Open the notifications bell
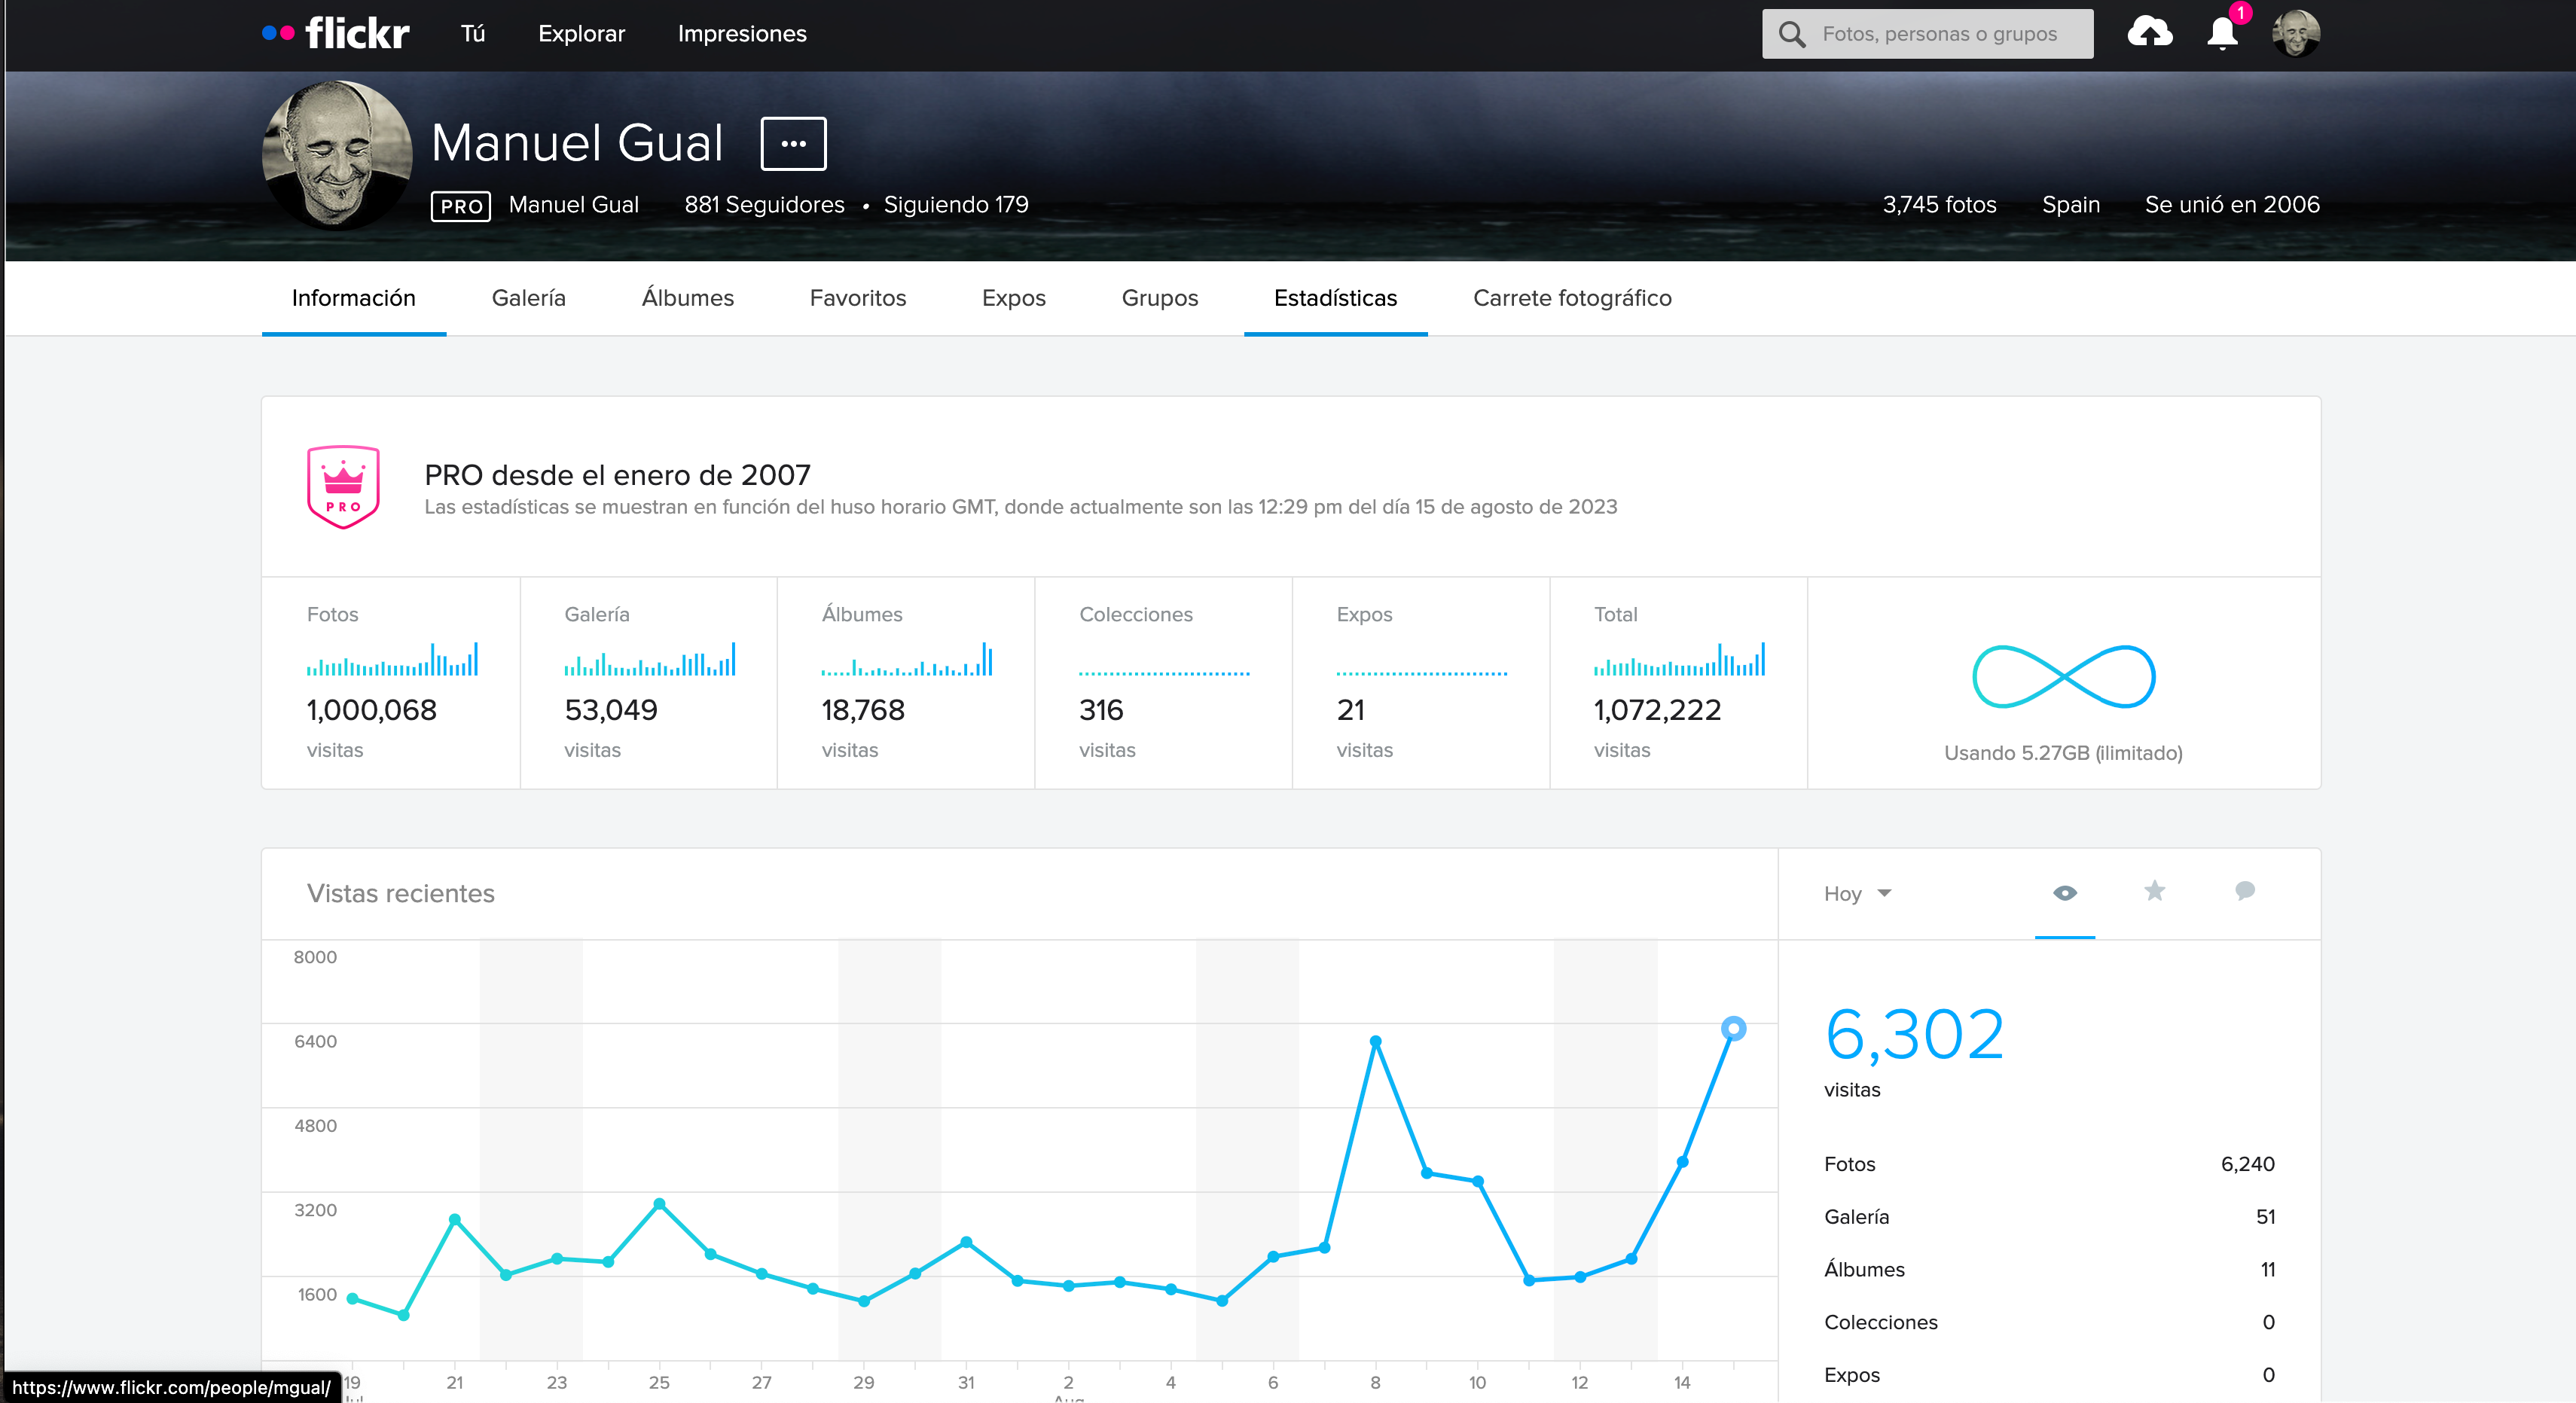Image resolution: width=2576 pixels, height=1403 pixels. point(2222,34)
